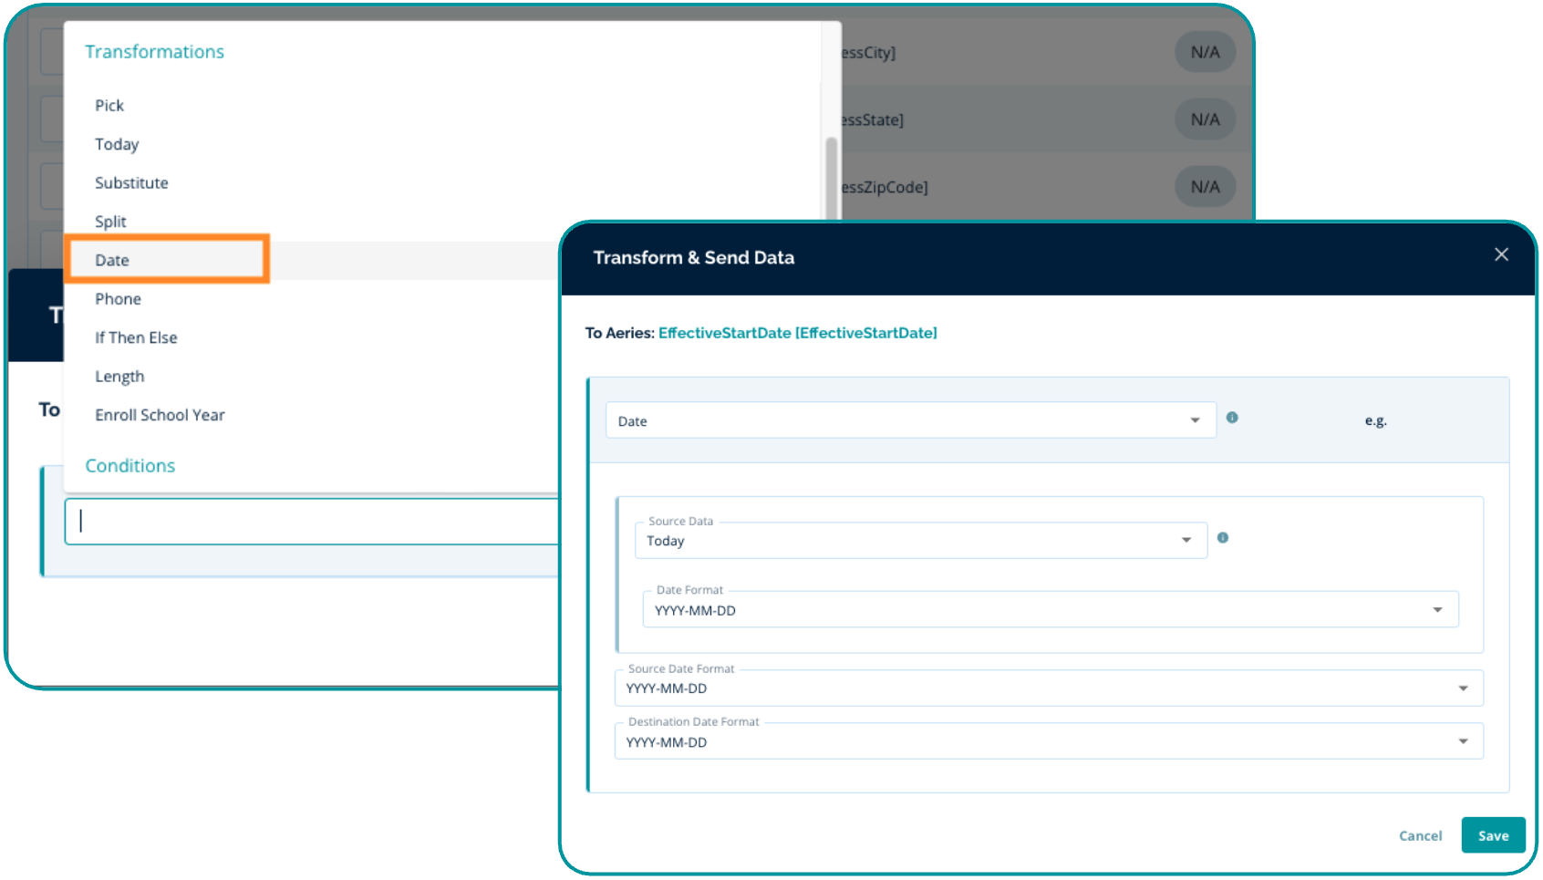
Task: Choose Split in the transformations menu
Action: pyautogui.click(x=110, y=222)
